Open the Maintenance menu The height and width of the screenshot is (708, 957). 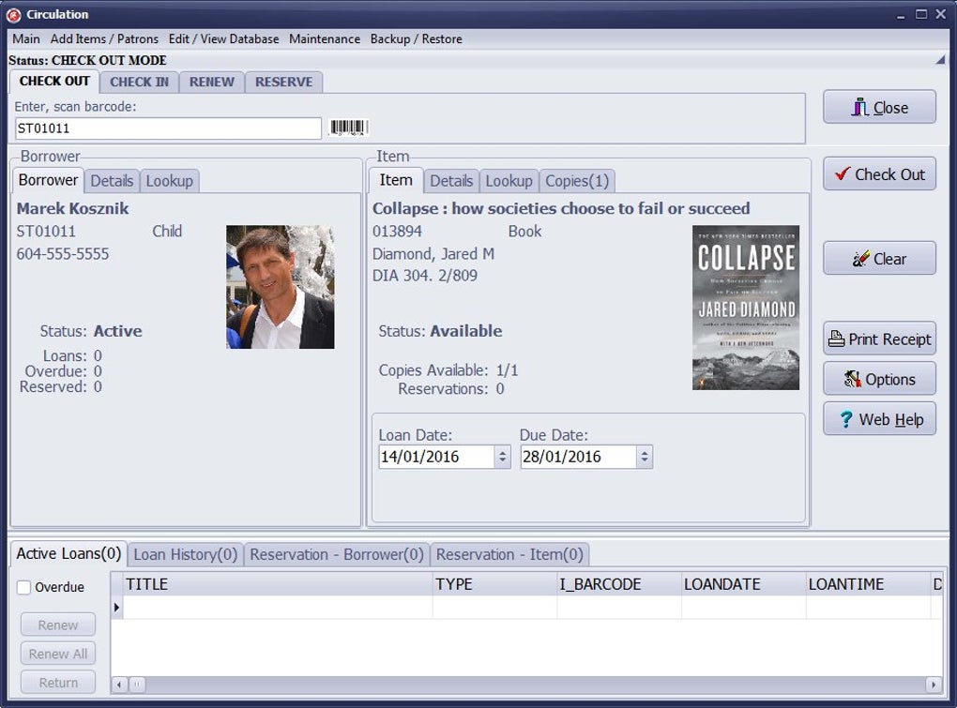tap(325, 39)
